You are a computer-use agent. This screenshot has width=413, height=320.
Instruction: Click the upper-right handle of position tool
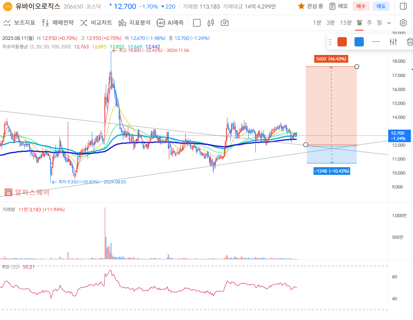click(357, 67)
